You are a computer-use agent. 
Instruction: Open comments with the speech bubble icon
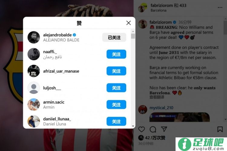[153, 129]
